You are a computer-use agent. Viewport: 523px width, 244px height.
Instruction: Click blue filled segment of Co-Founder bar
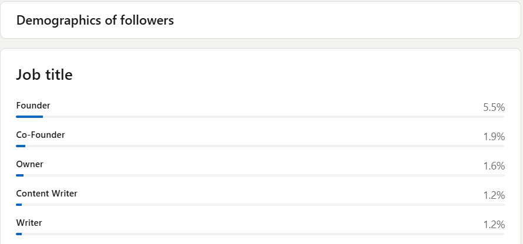click(x=21, y=146)
